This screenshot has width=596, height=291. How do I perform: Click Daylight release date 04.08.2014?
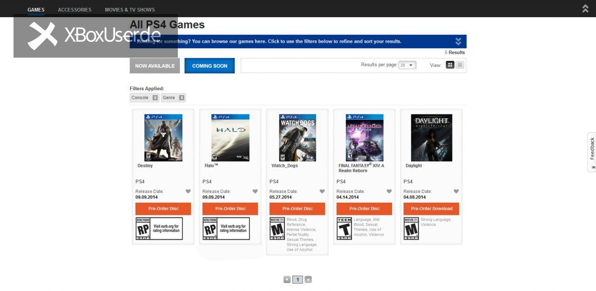[x=415, y=197]
